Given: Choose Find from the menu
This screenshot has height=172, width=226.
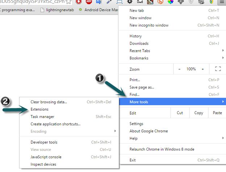Looking at the screenshot, I should (172, 94).
